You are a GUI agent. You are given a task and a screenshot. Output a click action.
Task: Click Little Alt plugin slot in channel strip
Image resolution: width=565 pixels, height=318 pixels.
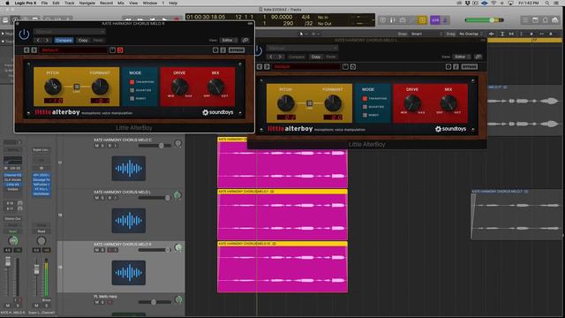12,185
